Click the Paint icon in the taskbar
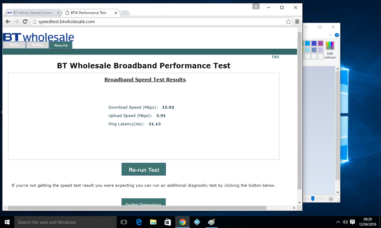381x228 pixels. tap(211, 222)
